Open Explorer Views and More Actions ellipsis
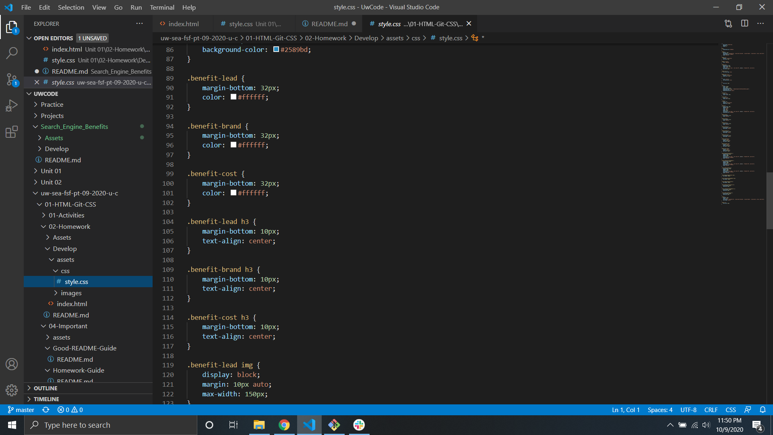This screenshot has width=773, height=435. tap(139, 24)
